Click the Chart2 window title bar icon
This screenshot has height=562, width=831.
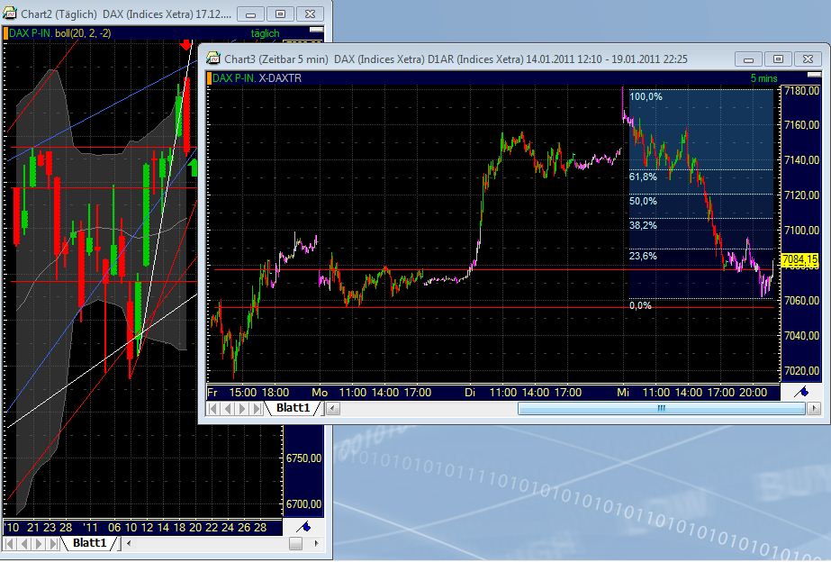(x=8, y=14)
